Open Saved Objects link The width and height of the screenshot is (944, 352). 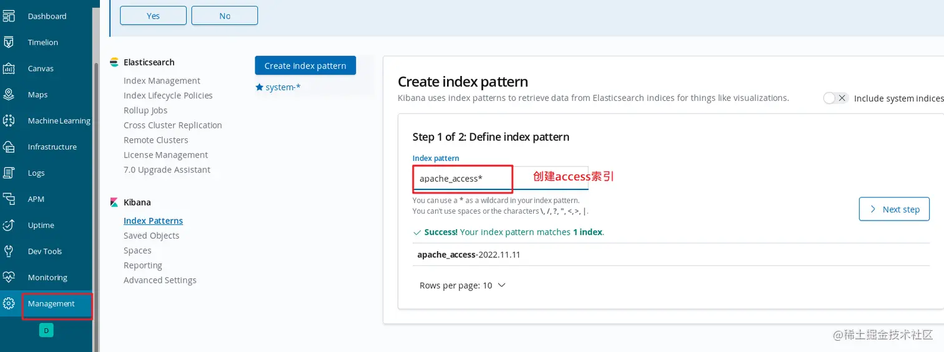[x=151, y=235]
